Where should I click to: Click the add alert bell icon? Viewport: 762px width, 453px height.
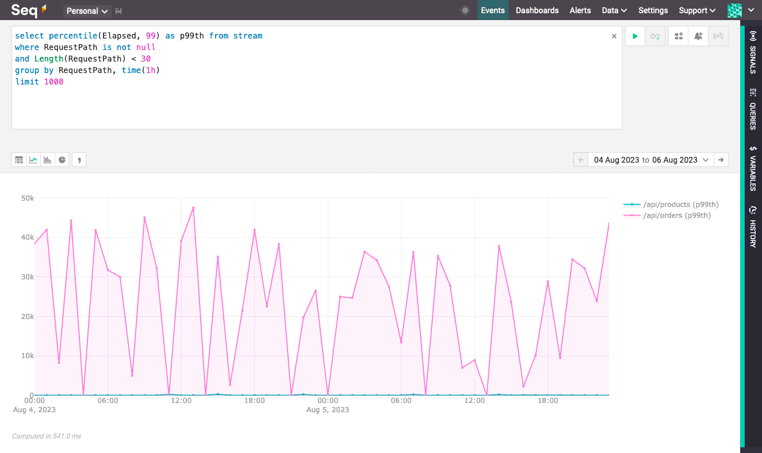pyautogui.click(x=698, y=36)
